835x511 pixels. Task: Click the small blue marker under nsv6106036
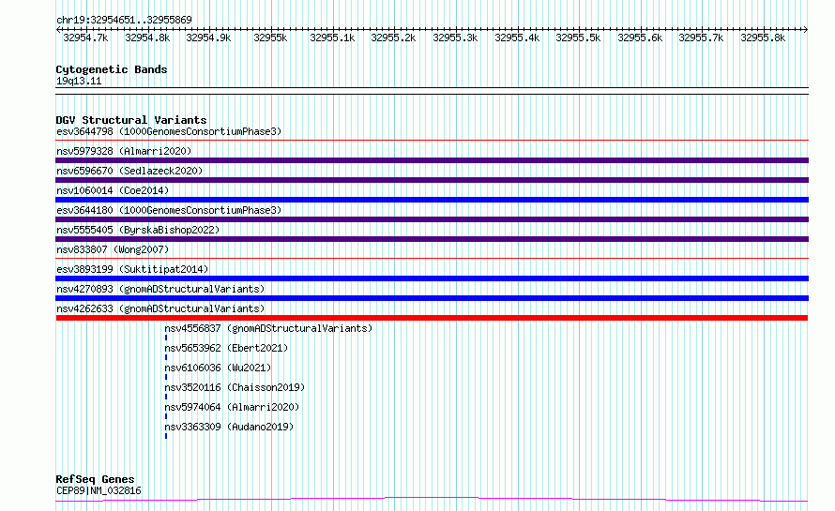[166, 377]
